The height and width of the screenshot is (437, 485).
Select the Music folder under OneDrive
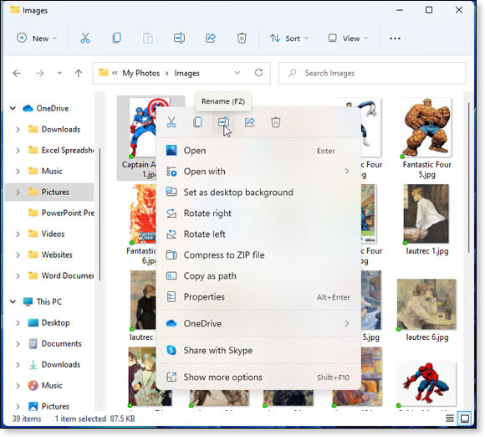coord(45,172)
